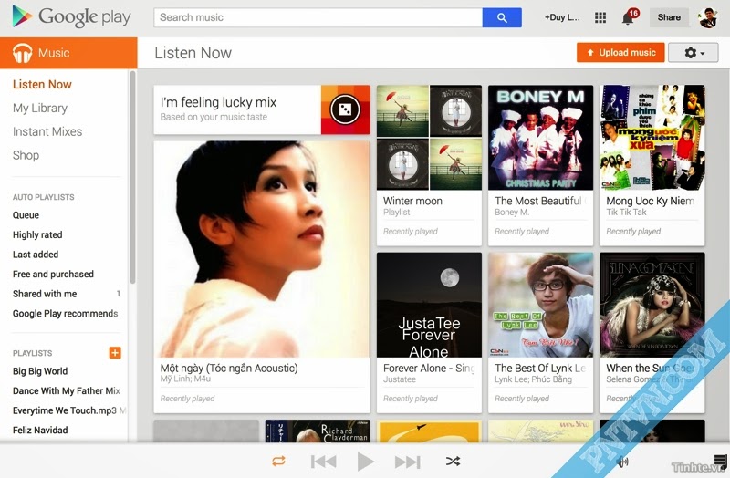730x478 pixels.
Task: Click the Upload music button
Action: (x=620, y=53)
